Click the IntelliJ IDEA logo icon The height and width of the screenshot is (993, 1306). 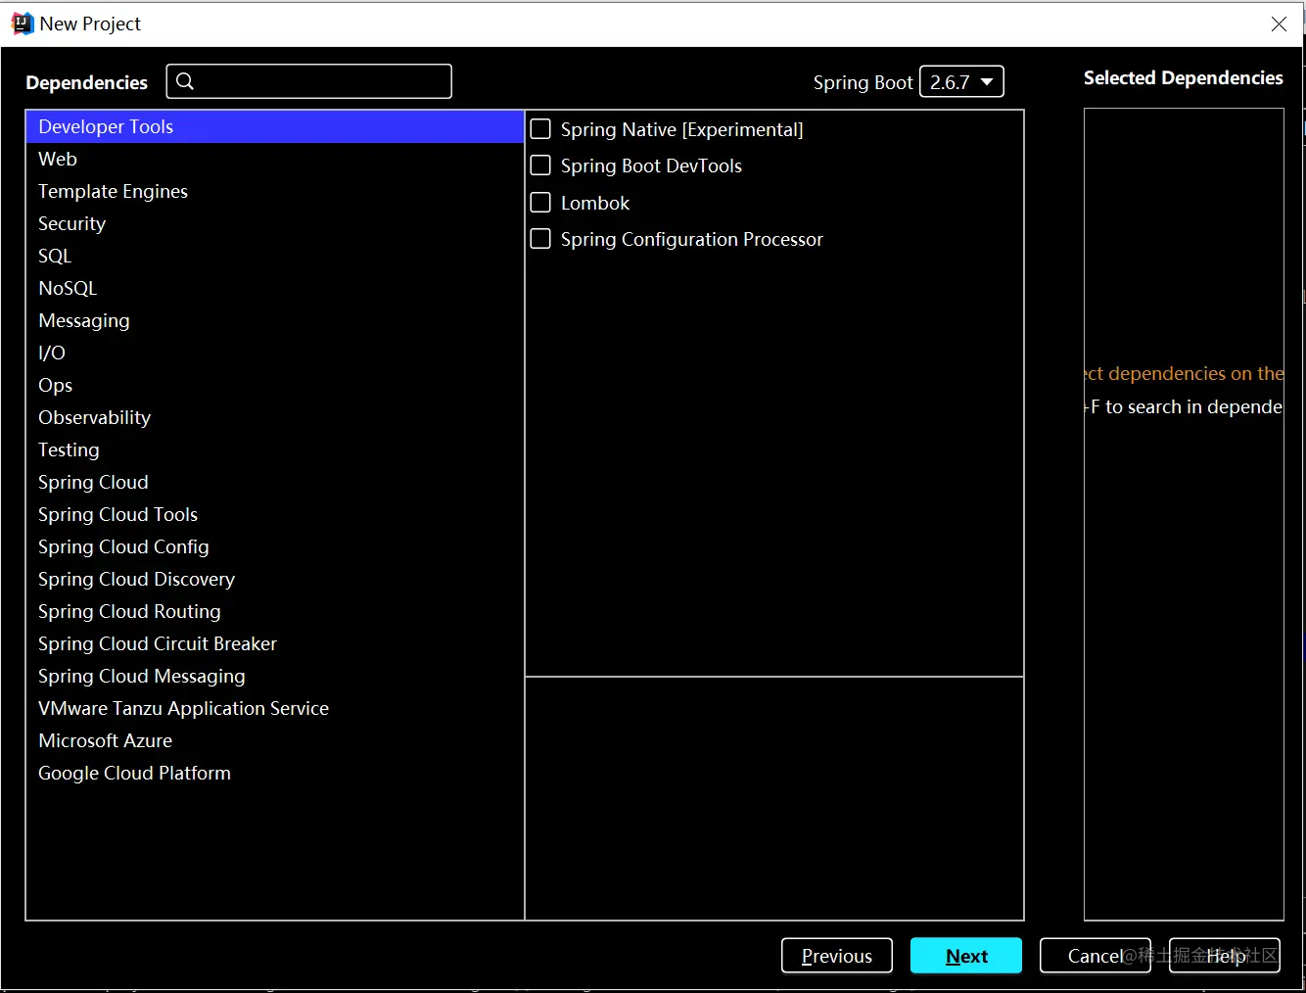22,24
